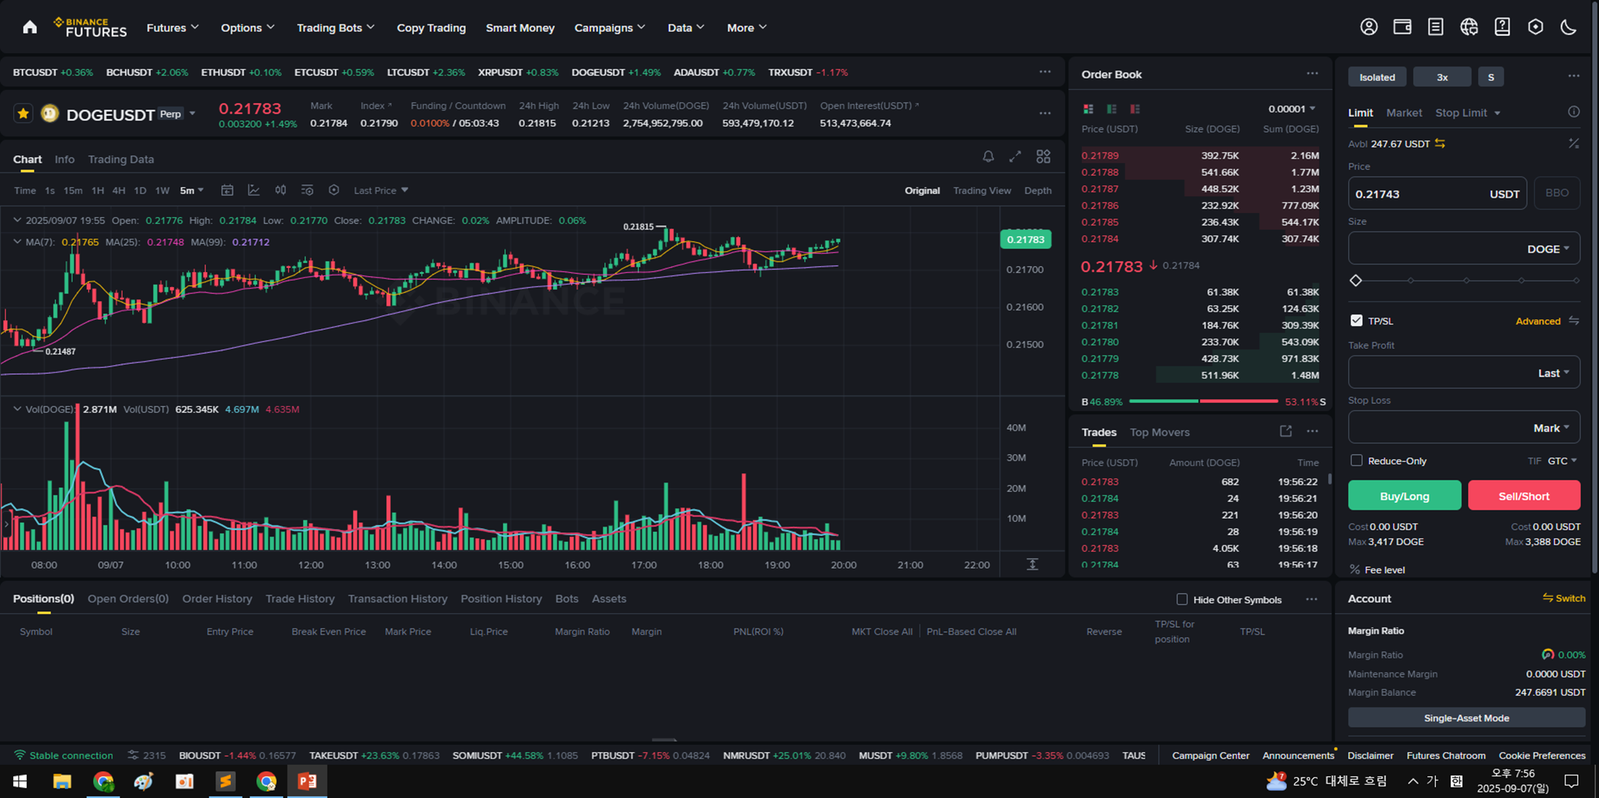Image resolution: width=1599 pixels, height=798 pixels.
Task: Select the Market order tab
Action: tap(1403, 113)
